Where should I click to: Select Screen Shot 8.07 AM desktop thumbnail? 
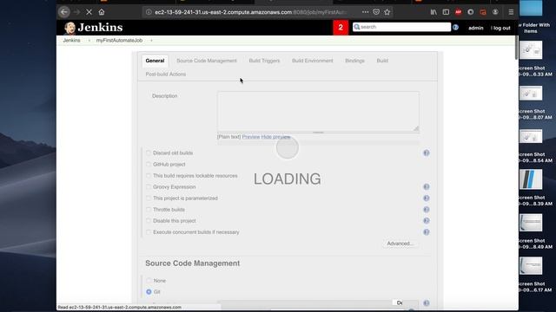(531, 94)
